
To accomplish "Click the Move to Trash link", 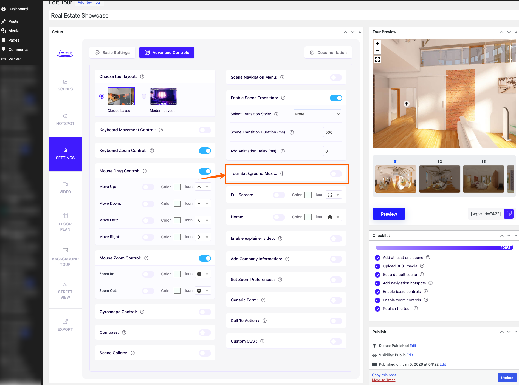I will (x=383, y=380).
